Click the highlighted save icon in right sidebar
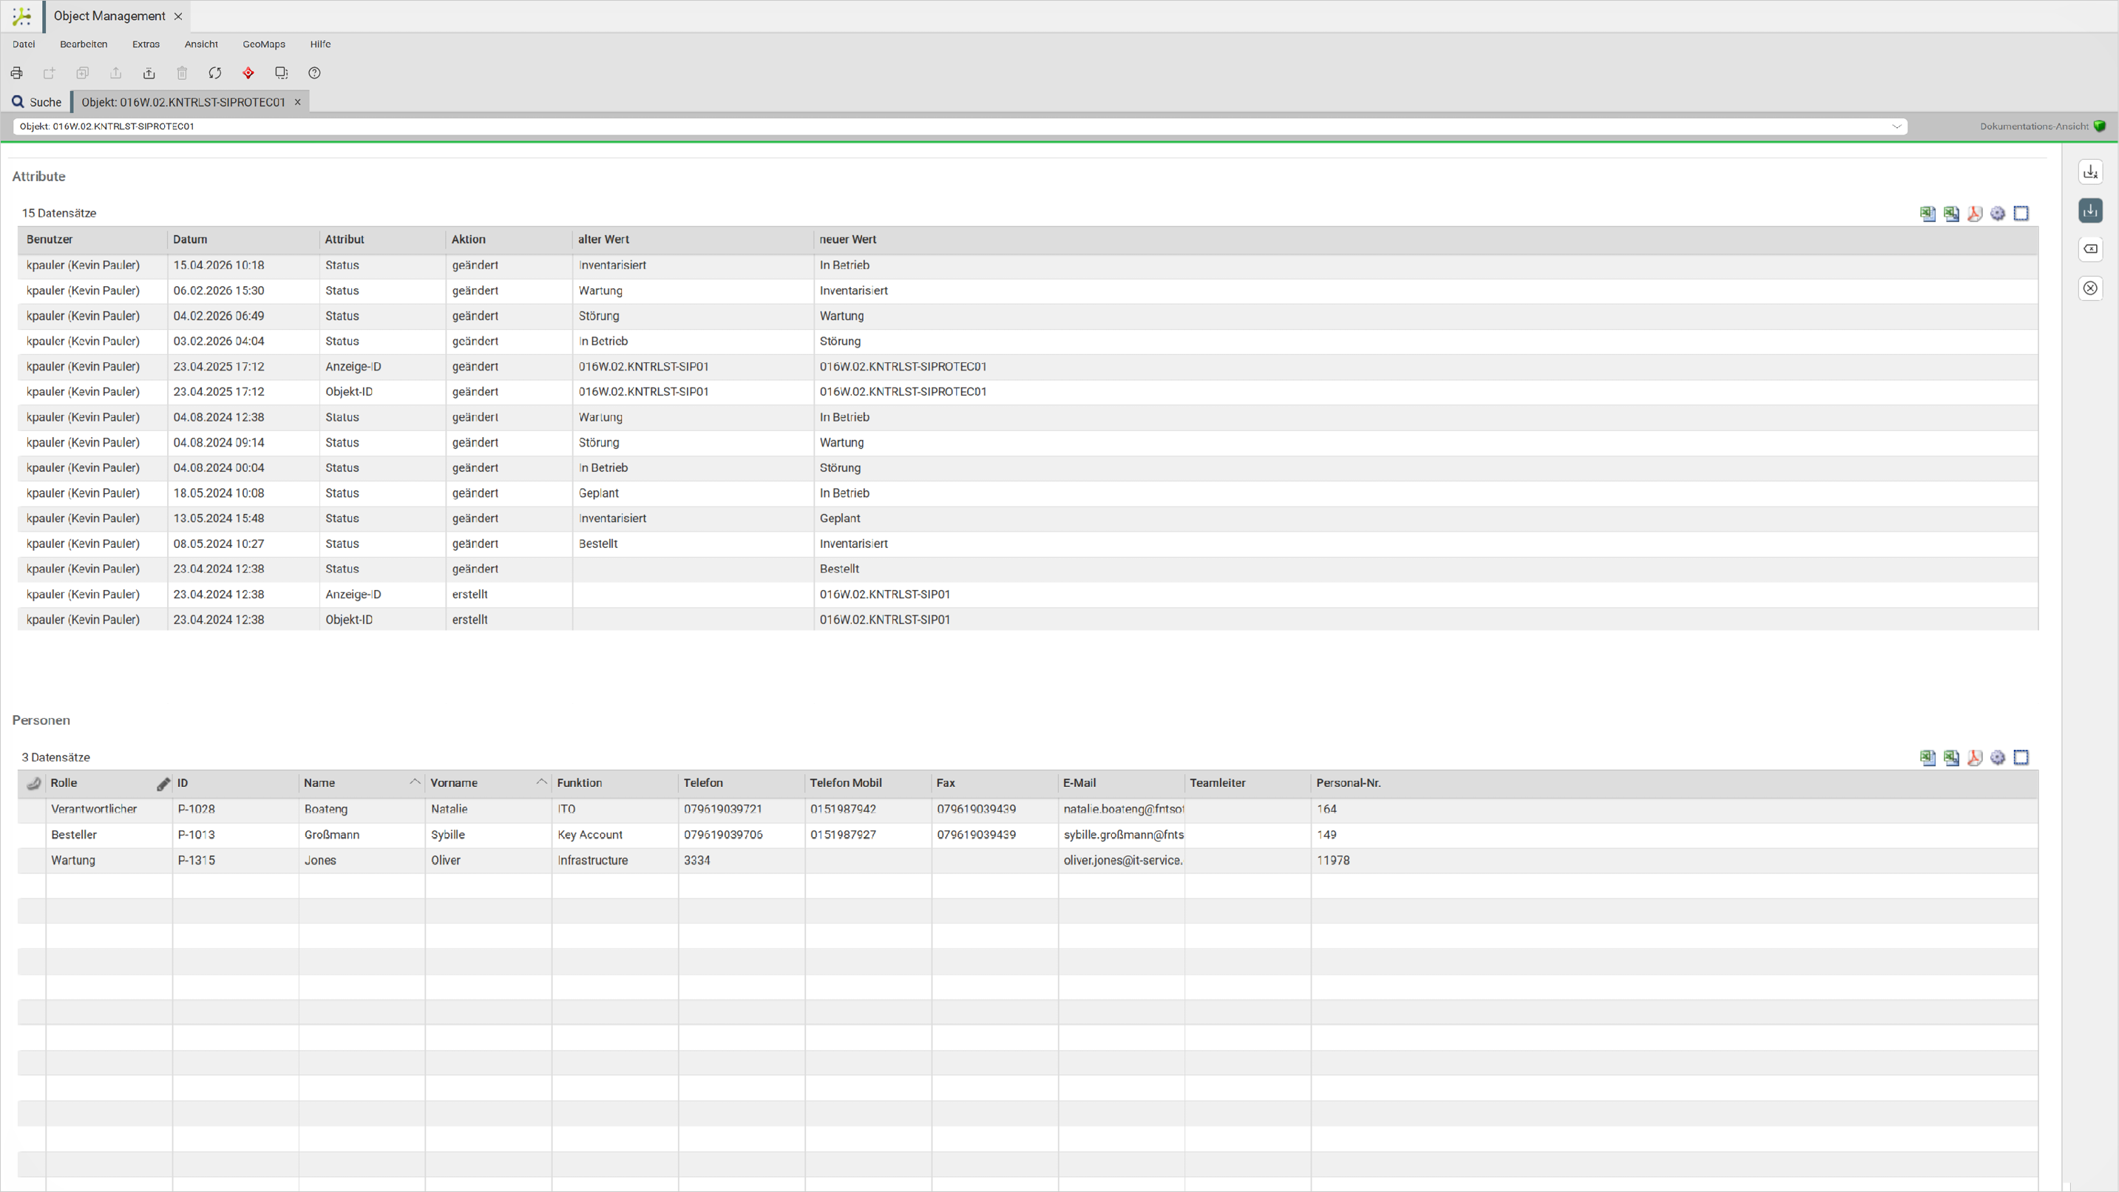The image size is (2119, 1192). (2090, 211)
